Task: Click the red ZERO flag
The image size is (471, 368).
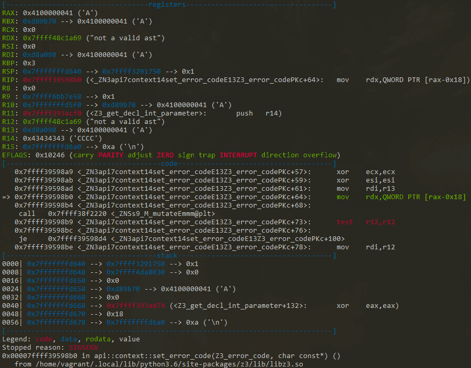Action: [x=165, y=155]
